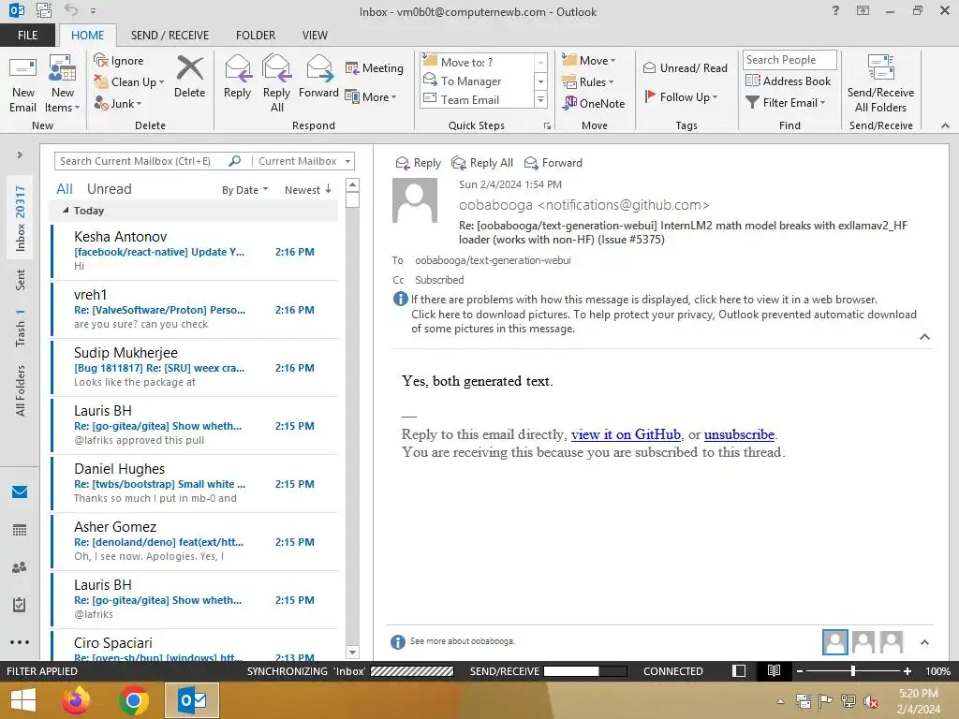
Task: Open the Filter Email dropdown
Action: [786, 103]
